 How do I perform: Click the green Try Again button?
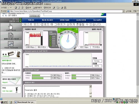pos(63,29)
